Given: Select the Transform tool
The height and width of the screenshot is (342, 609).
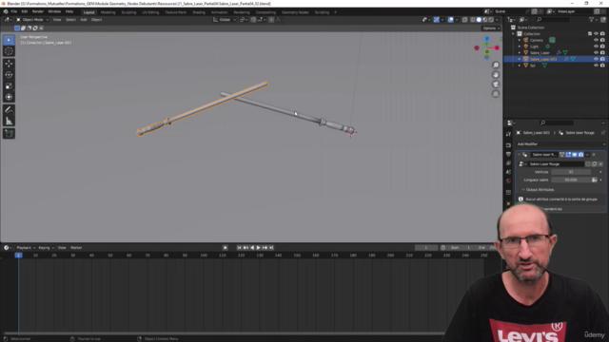Looking at the screenshot, I should pyautogui.click(x=9, y=97).
